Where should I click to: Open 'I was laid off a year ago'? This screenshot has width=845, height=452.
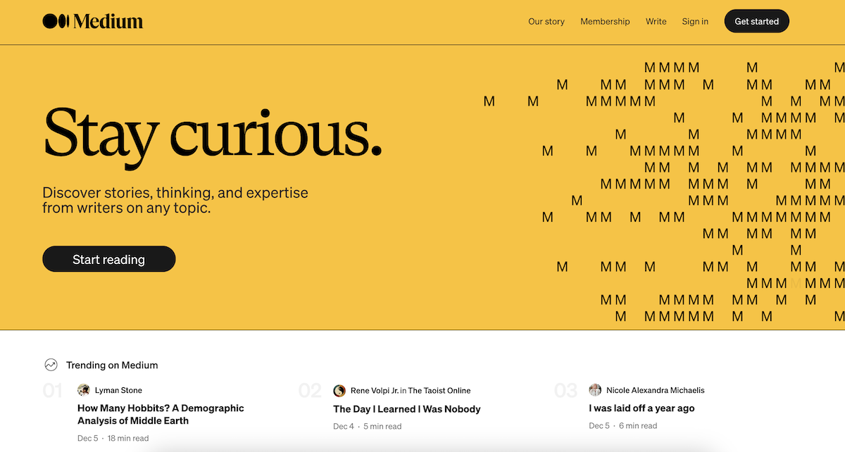coord(641,408)
